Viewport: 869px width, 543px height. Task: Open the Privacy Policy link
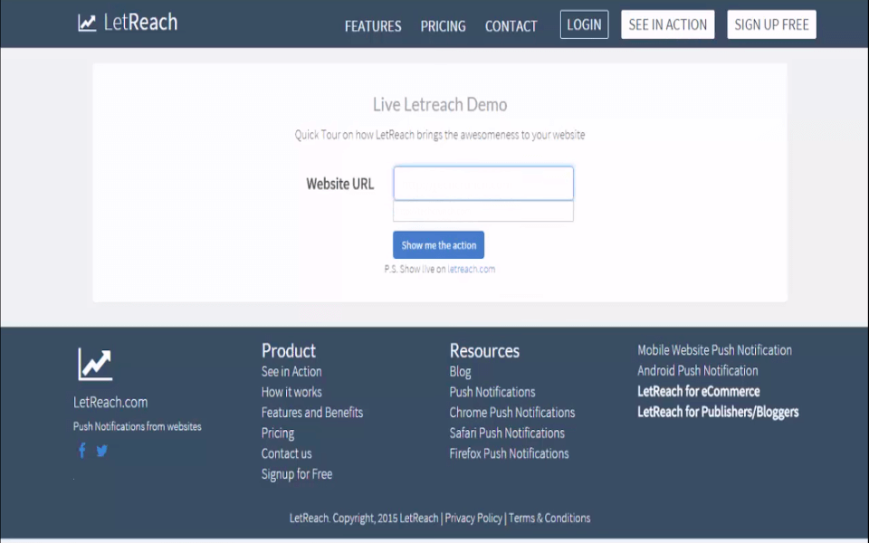(x=473, y=518)
